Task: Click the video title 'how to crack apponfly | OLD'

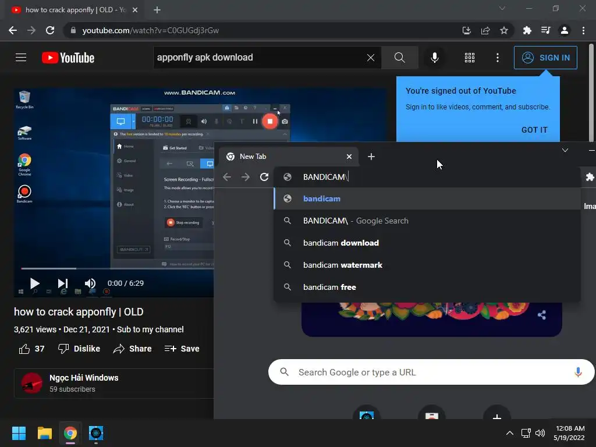Action: pos(79,312)
